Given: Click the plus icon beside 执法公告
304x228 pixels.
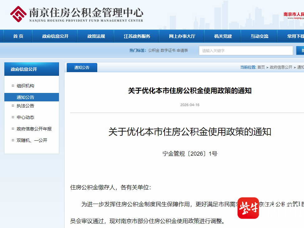Looking at the screenshot, I should click(x=13, y=106).
